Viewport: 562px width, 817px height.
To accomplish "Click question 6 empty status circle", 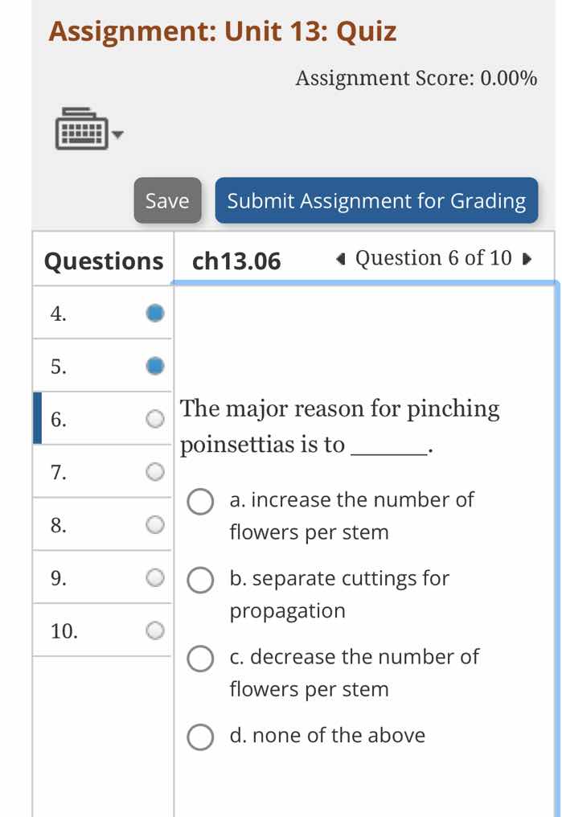I will pyautogui.click(x=155, y=419).
